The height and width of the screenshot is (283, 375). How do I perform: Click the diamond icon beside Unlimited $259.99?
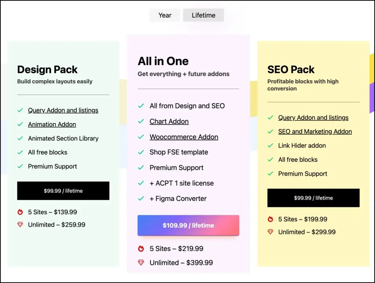click(x=21, y=225)
